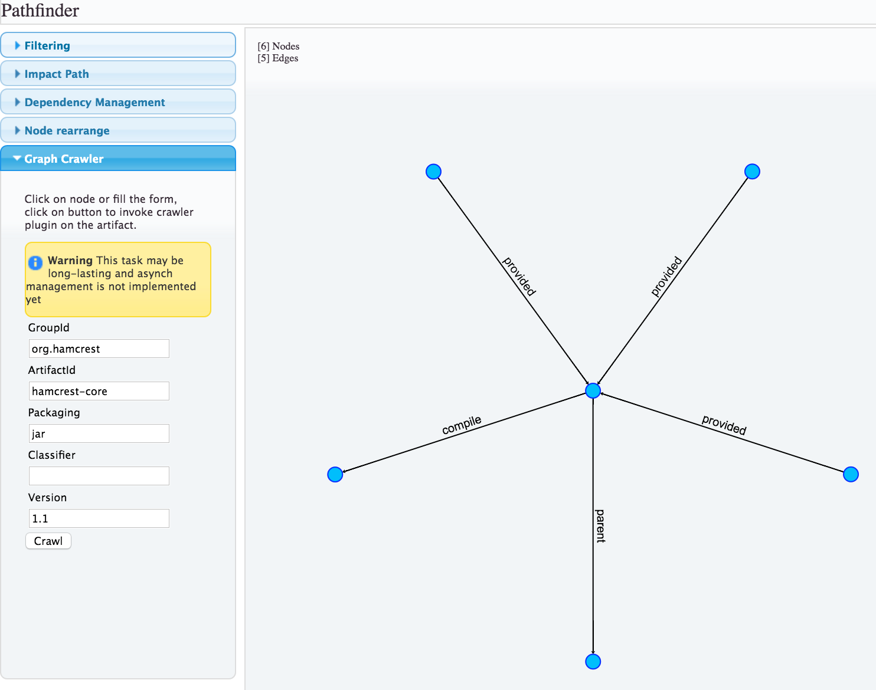The width and height of the screenshot is (876, 690).
Task: Click the GroupId field containing org.hamcrest
Action: tap(99, 349)
